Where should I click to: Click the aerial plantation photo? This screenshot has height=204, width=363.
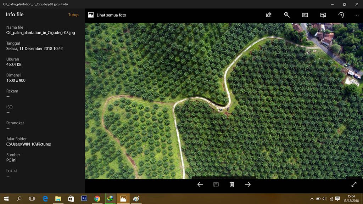click(224, 101)
